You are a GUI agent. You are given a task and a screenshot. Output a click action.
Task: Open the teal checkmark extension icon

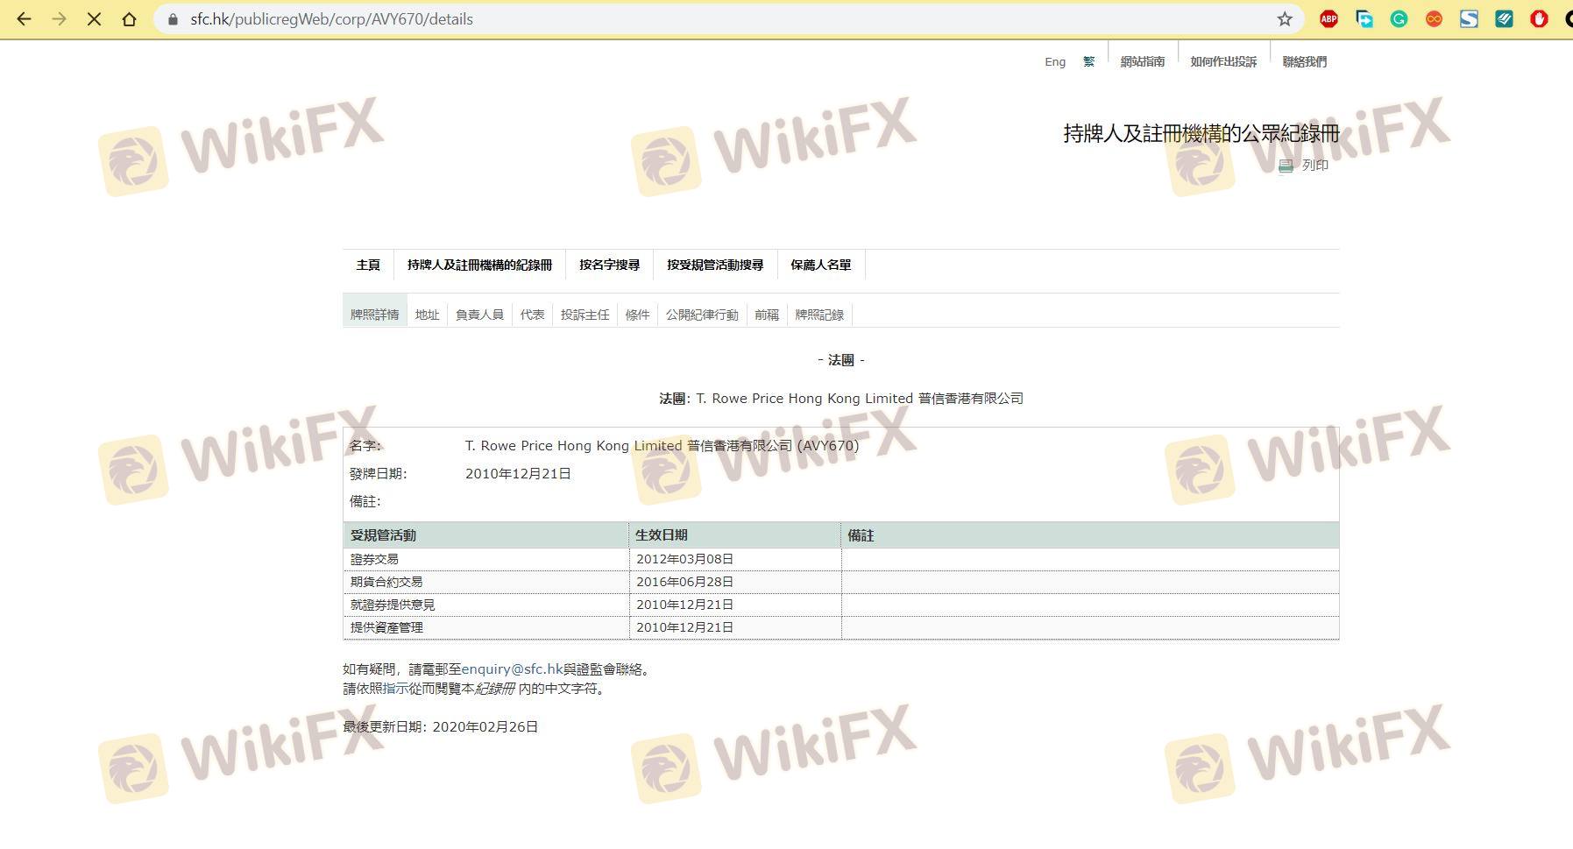click(x=1504, y=18)
